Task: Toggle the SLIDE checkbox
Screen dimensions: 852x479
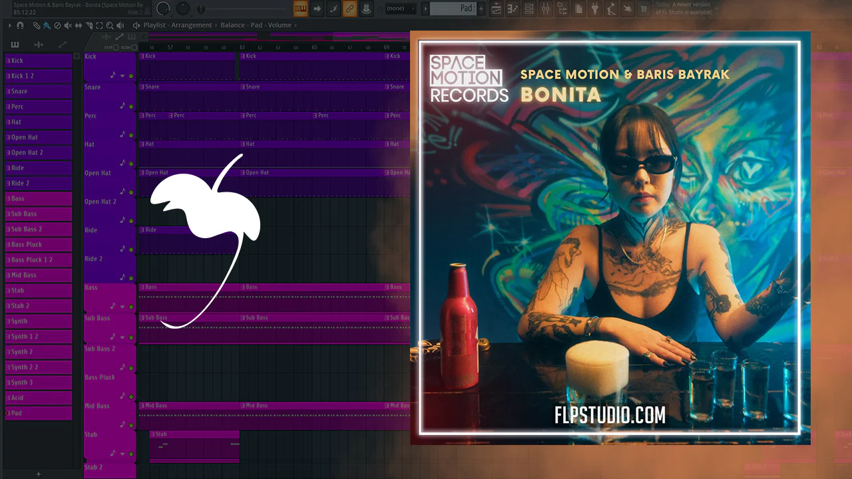Action: [x=134, y=47]
